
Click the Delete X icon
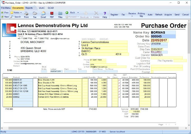[x=96, y=13]
